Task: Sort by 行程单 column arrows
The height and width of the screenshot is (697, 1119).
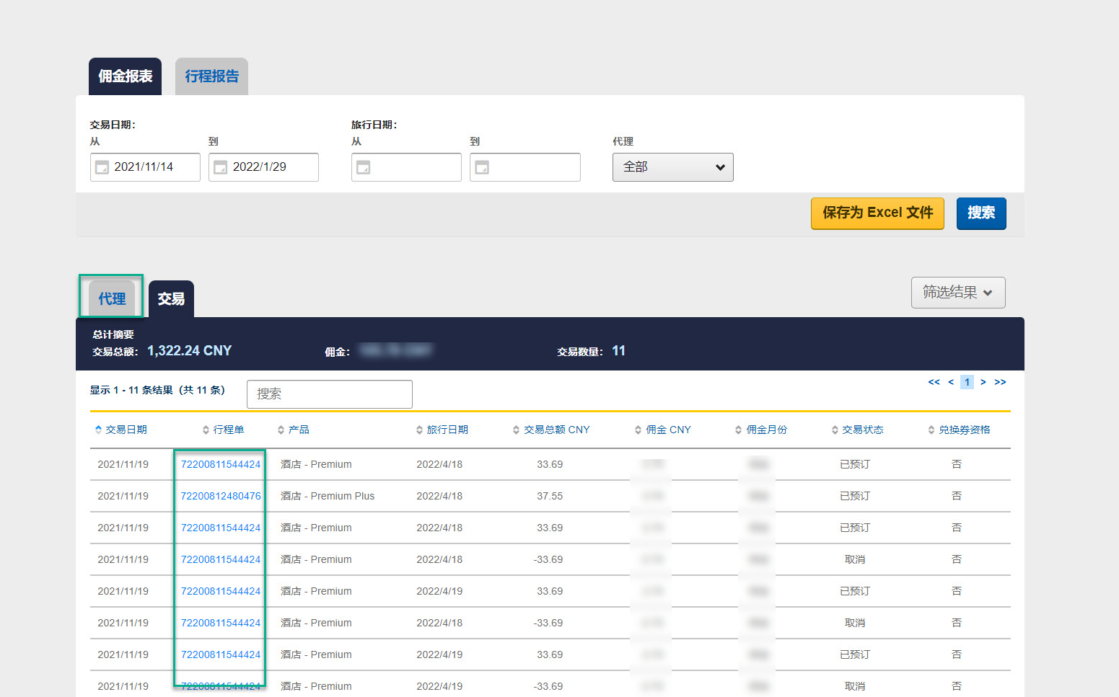Action: pos(206,430)
